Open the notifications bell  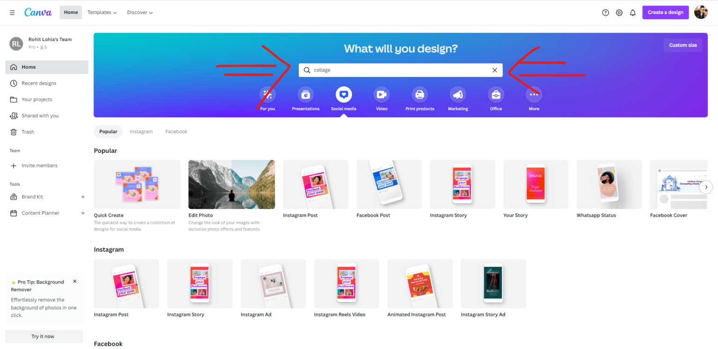632,12
